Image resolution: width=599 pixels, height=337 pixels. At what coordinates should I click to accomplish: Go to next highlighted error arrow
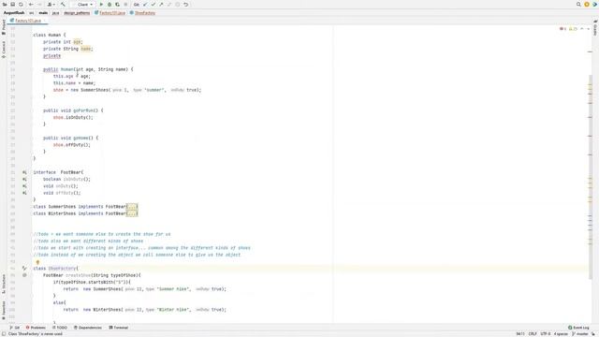(589, 29)
